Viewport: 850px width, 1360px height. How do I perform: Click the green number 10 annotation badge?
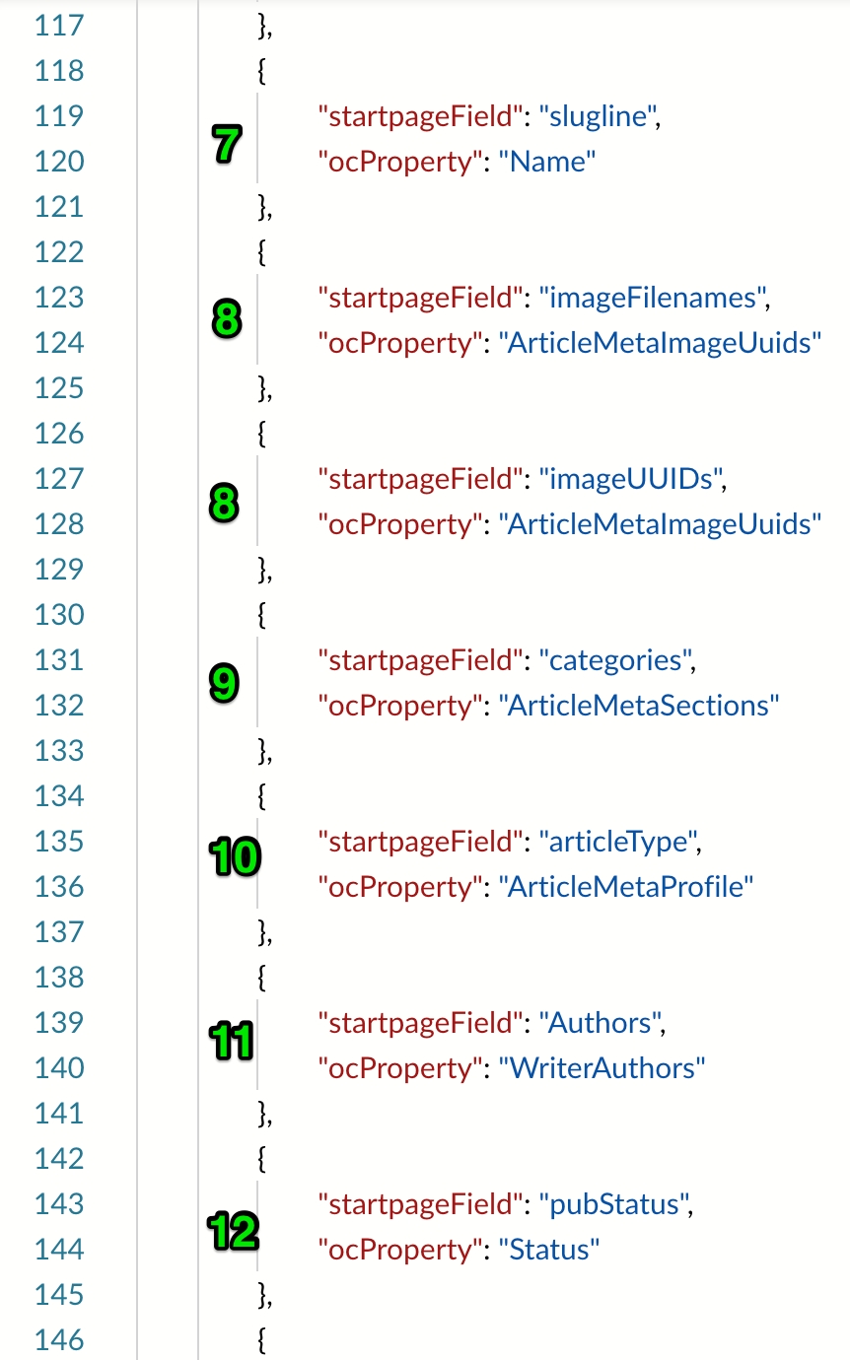(x=234, y=858)
